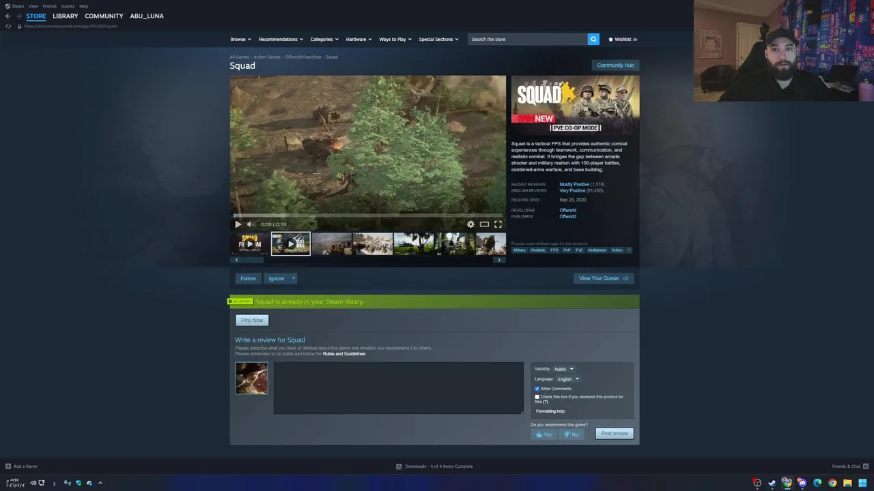Click the Military tag
This screenshot has width=874, height=491.
(x=520, y=250)
